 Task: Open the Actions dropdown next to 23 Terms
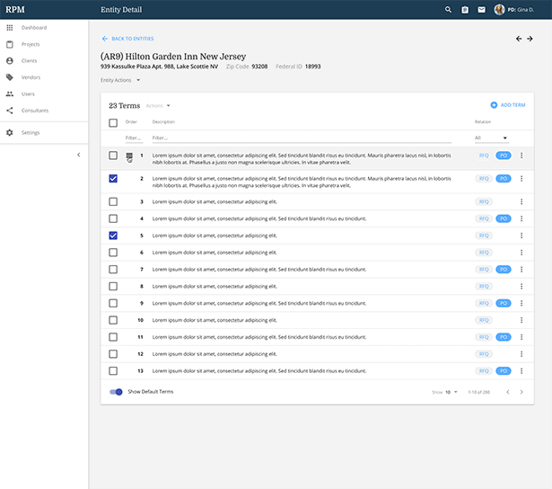click(x=158, y=106)
